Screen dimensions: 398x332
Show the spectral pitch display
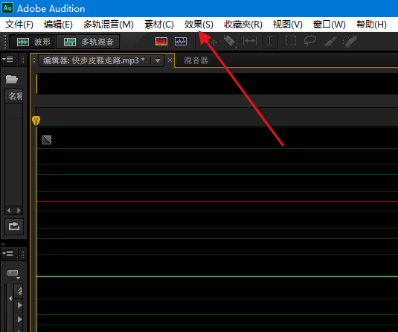pyautogui.click(x=181, y=42)
